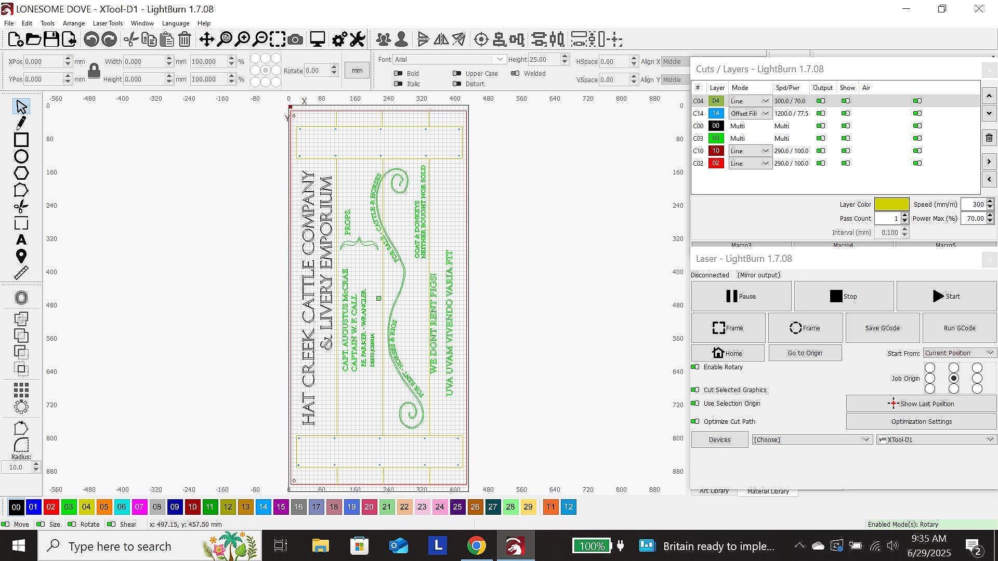The width and height of the screenshot is (998, 561).
Task: Open Start From Current Position dropdown
Action: coord(960,353)
